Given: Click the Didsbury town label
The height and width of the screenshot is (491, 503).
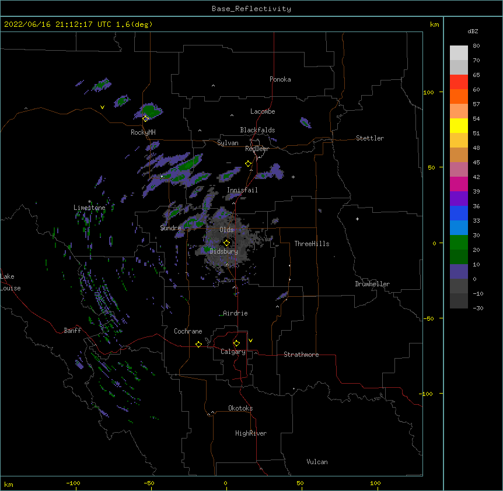Looking at the screenshot, I should pos(224,251).
